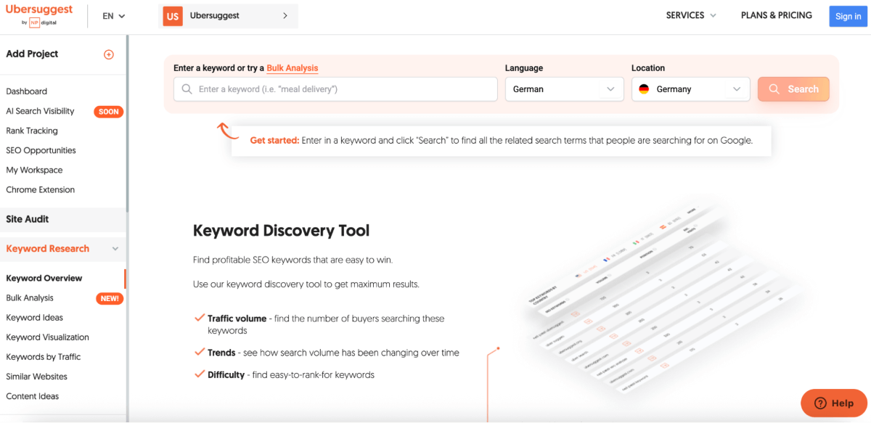871x423 pixels.
Task: Open the Language dropdown set to German
Action: (565, 89)
